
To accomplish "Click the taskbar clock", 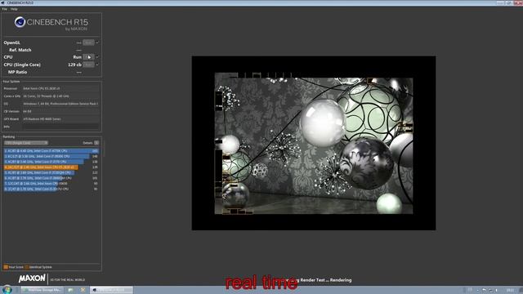I will [x=510, y=291].
